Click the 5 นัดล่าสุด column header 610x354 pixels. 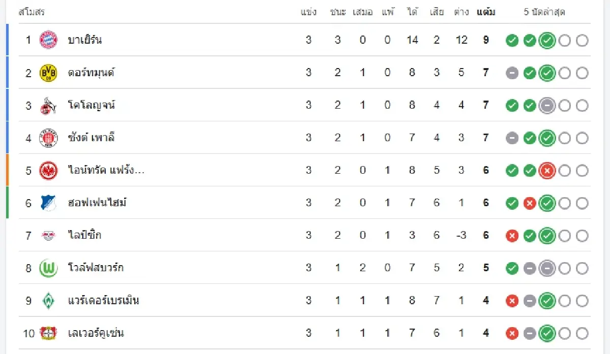coord(544,12)
